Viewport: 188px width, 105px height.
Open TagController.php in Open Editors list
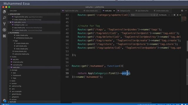21,17
